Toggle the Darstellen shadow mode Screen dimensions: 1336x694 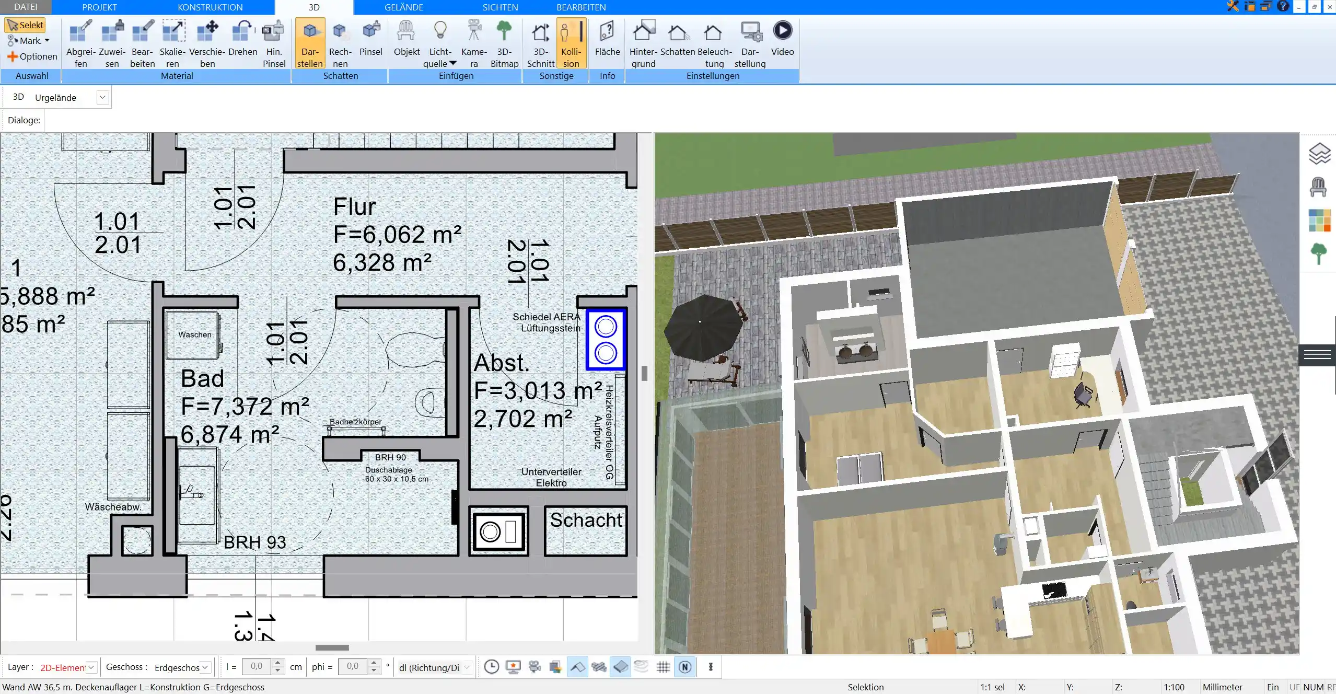tap(309, 43)
